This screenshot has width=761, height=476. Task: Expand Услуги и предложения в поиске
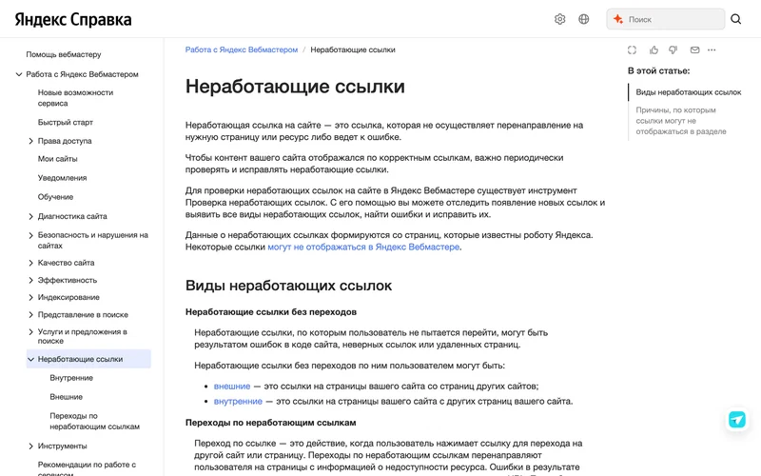coord(31,331)
